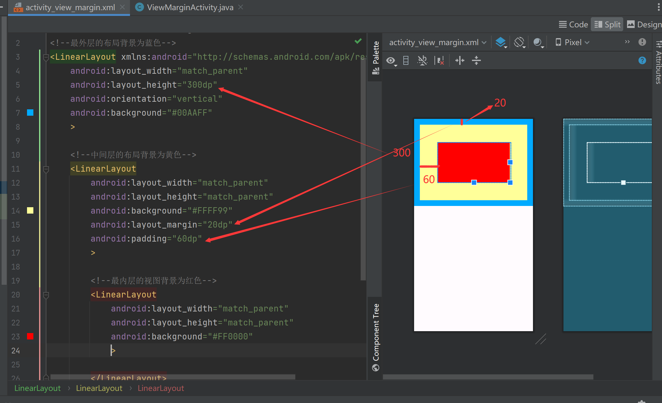Click the layout_margin="20dp" attribute line
662x403 pixels.
click(161, 225)
